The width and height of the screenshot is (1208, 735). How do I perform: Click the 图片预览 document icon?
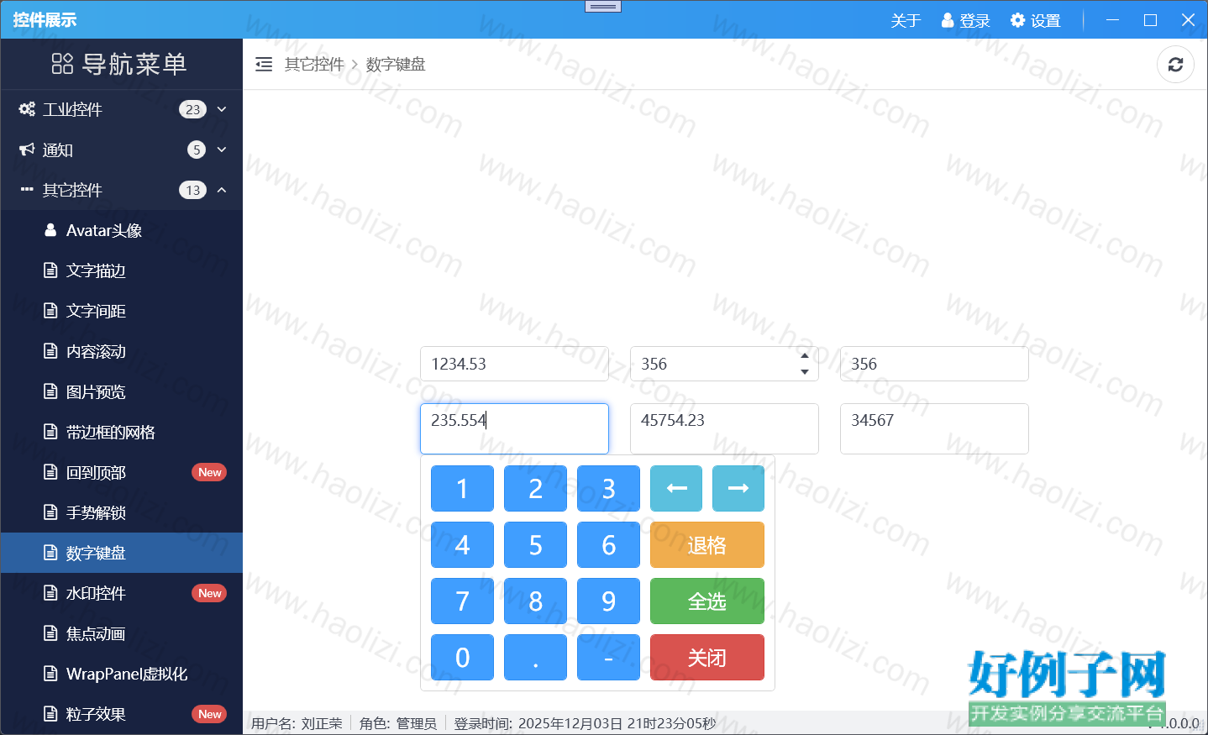coord(50,391)
